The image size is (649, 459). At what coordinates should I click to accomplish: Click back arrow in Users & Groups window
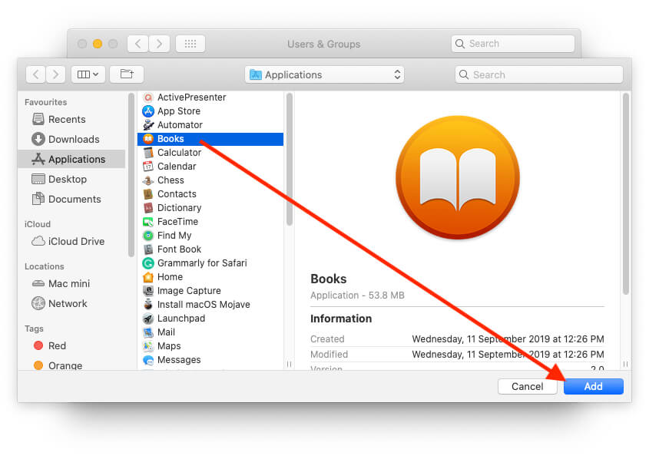click(x=137, y=44)
